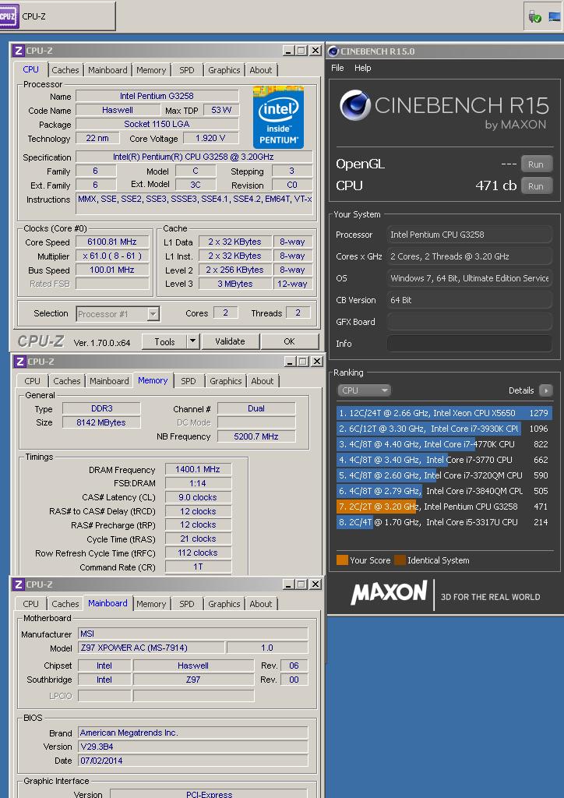Viewport: 564px width, 798px height.
Task: Click the Validate button
Action: click(x=230, y=341)
